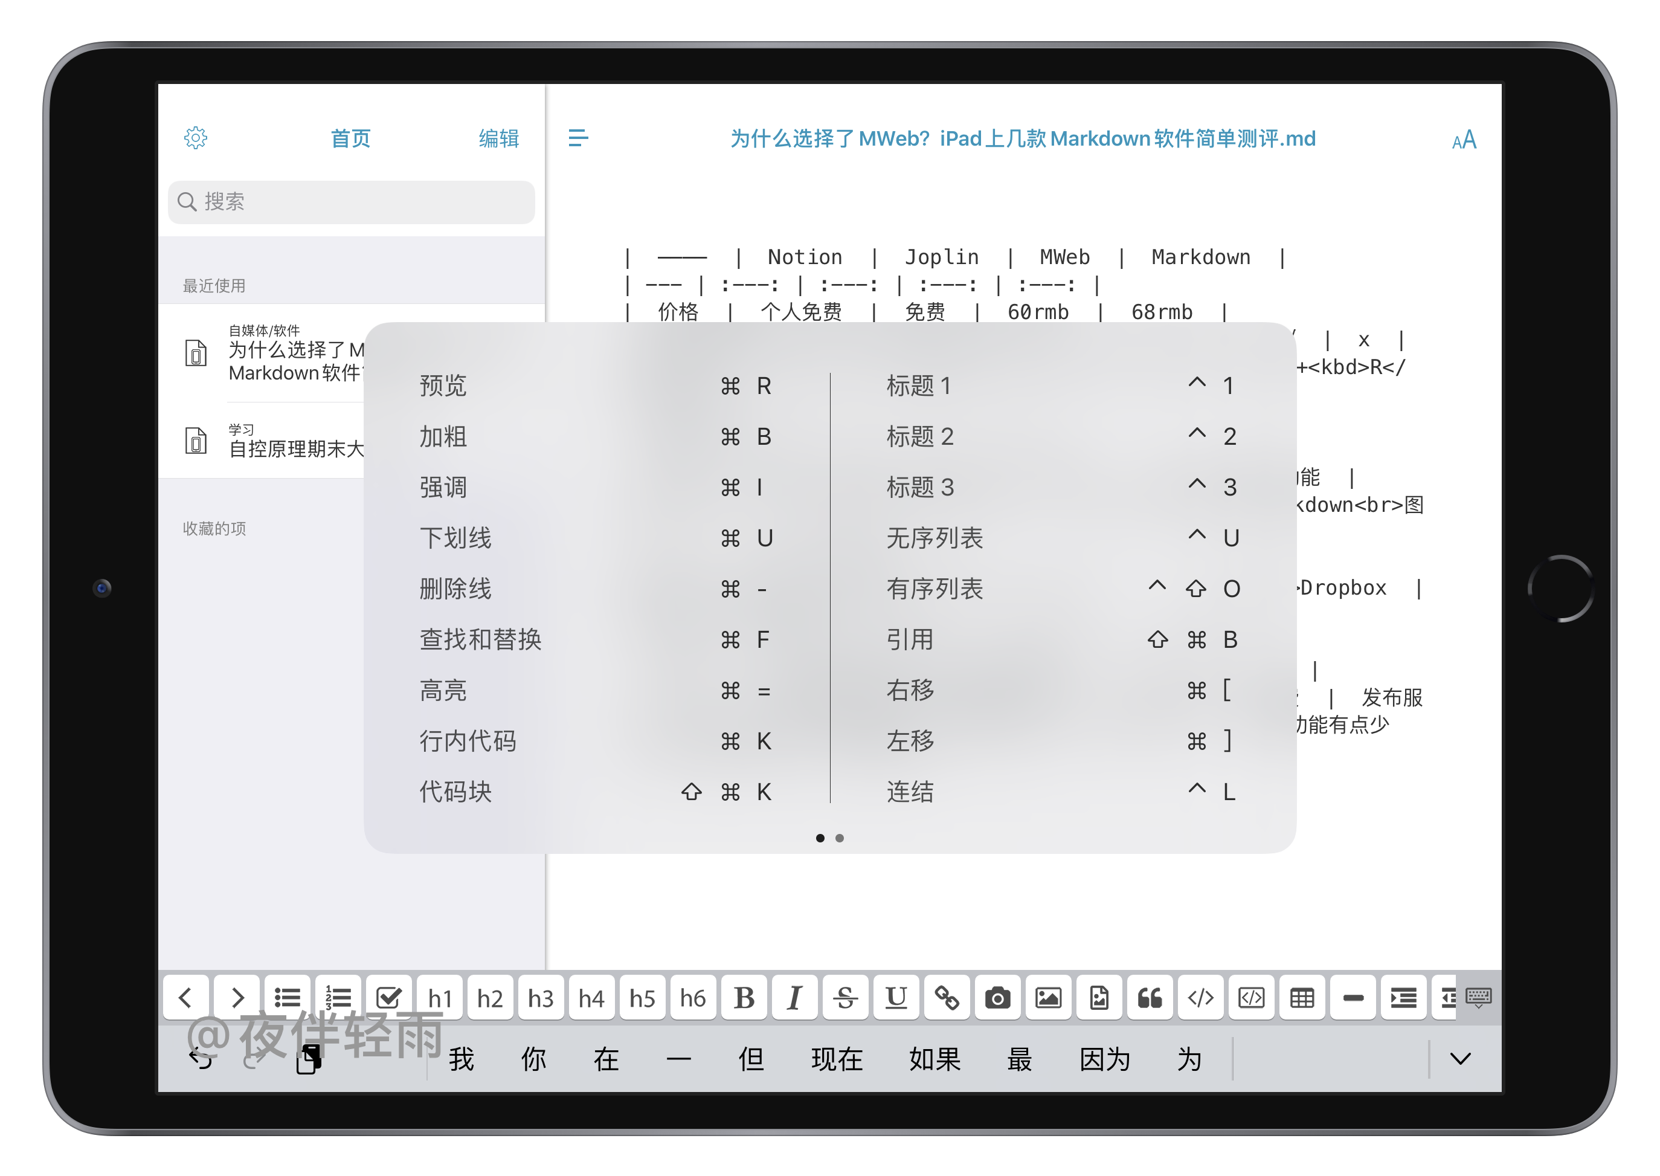1660x1176 pixels.
Task: Tap the 有序列表 shortcut row
Action: coord(1063,589)
